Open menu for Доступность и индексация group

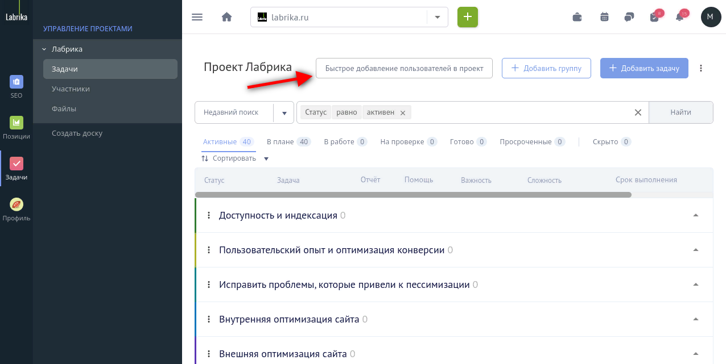[209, 215]
